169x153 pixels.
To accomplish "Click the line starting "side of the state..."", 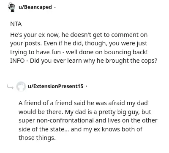I will coord(80,129).
